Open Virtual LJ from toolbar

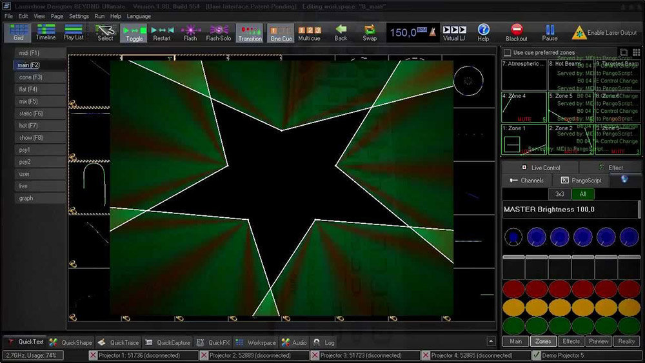(454, 30)
